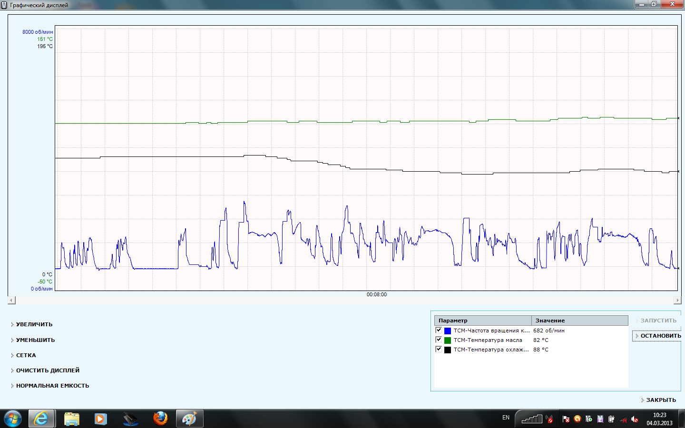The image size is (685, 428).
Task: Open Firefox from the taskbar
Action: pos(160,418)
